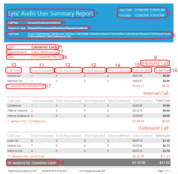Click footer timestamp 23/08/2016 9:27:26 AM
Screen dimensions: 178x174
tap(54, 171)
